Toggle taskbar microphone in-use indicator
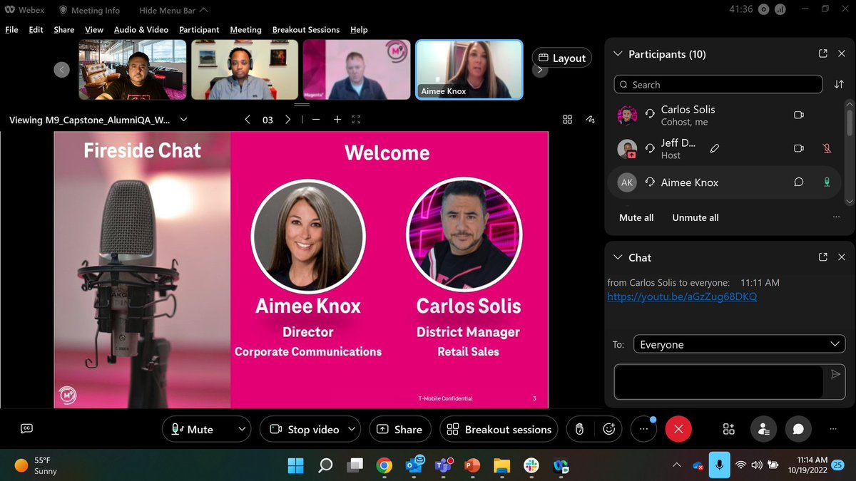856x481 pixels. (x=719, y=465)
